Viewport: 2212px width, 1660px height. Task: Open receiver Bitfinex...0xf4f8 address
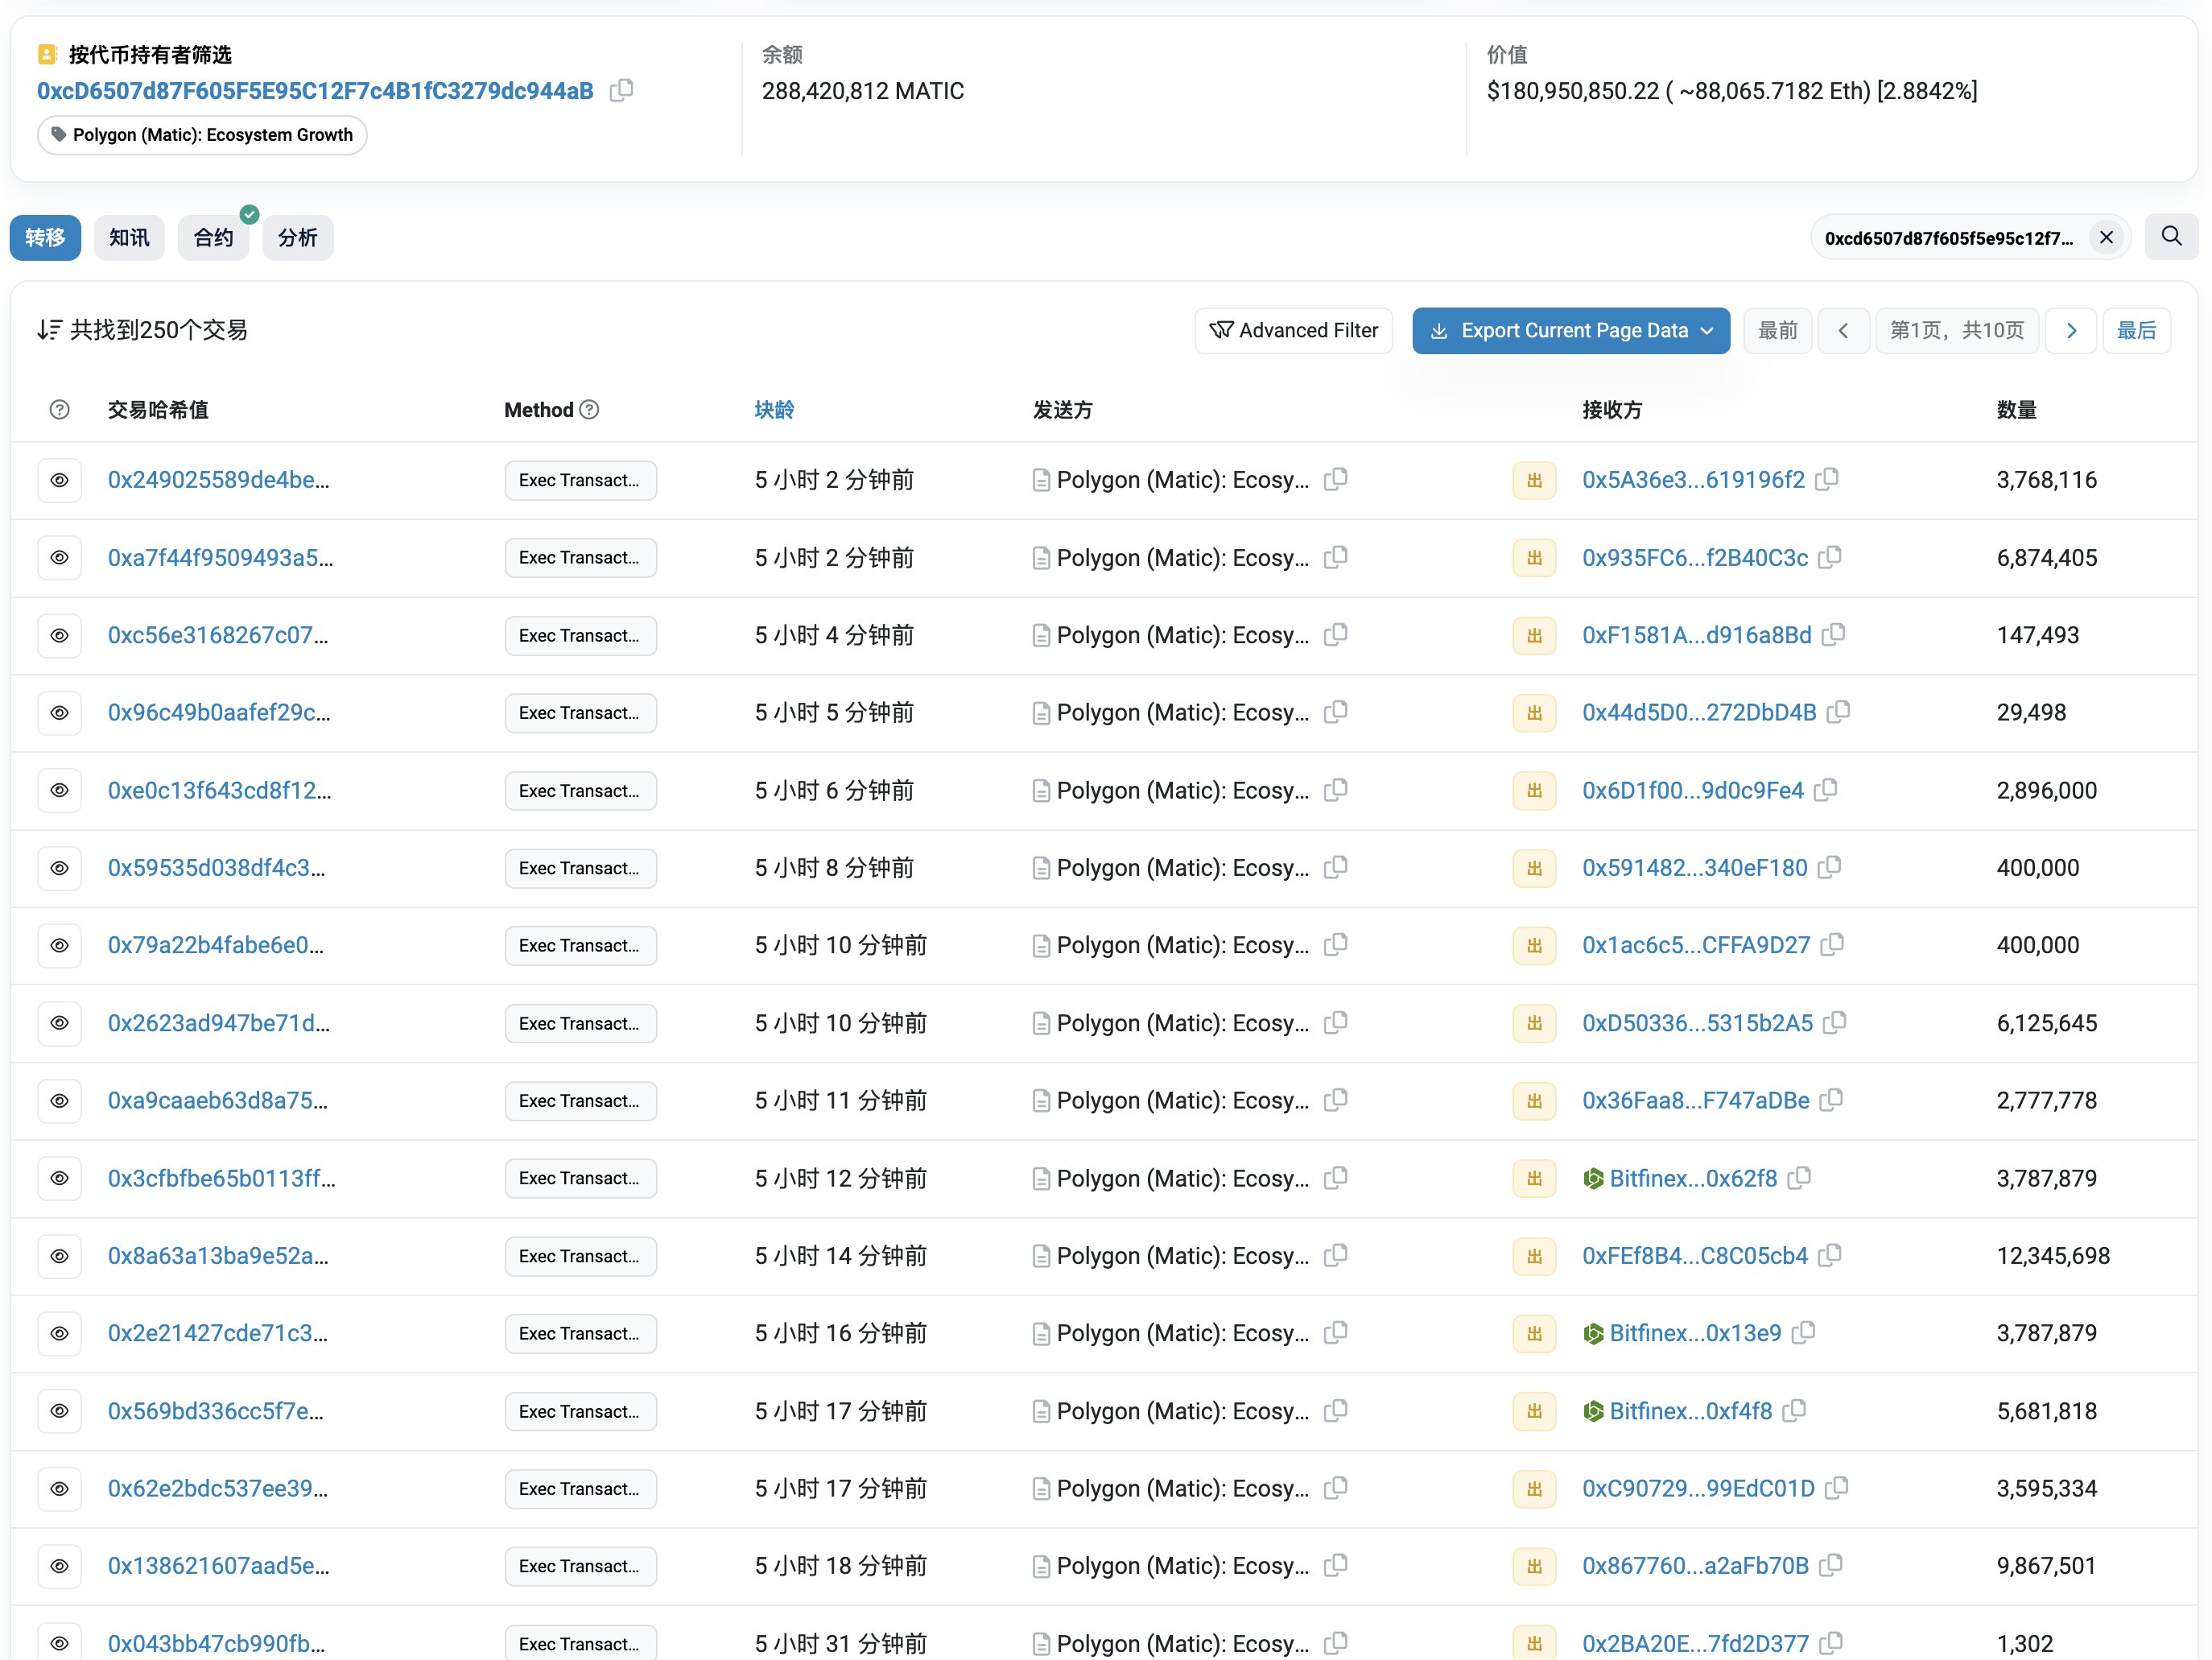click(1690, 1411)
